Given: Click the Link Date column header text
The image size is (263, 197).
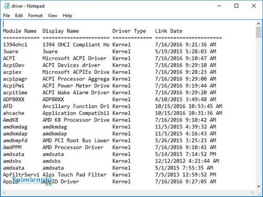Looking at the screenshot, I should pyautogui.click(x=169, y=31).
